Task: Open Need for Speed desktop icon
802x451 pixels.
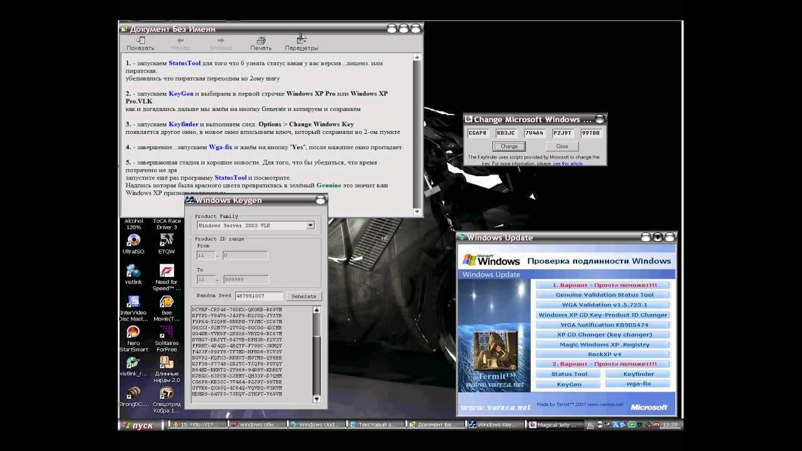Action: [x=167, y=277]
